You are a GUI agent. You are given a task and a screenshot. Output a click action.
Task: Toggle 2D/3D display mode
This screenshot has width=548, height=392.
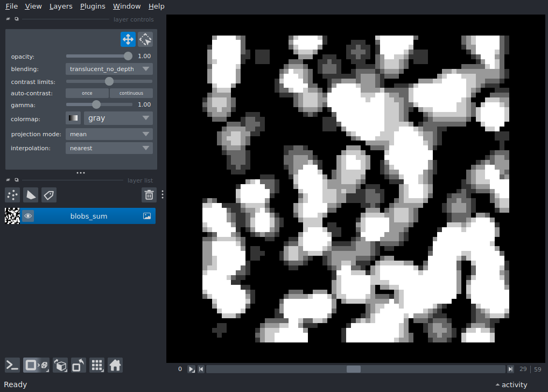tap(36, 365)
